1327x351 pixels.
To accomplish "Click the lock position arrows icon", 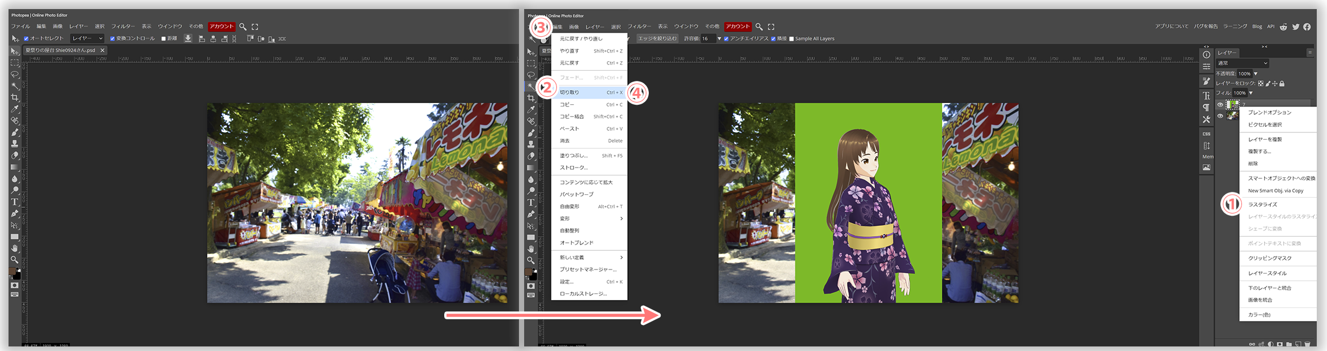I will (1275, 83).
